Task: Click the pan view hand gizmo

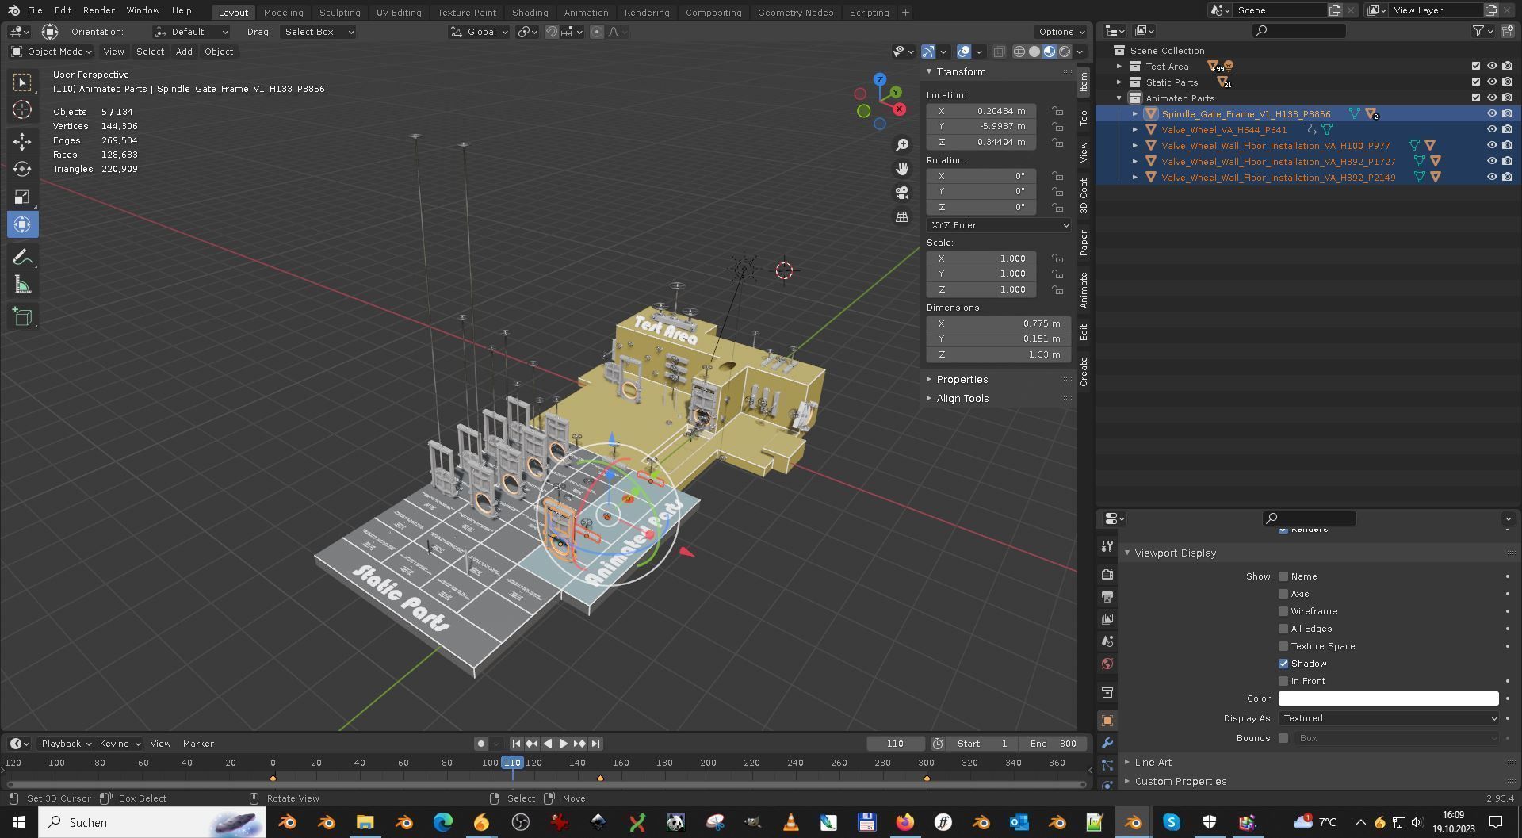Action: 902,169
